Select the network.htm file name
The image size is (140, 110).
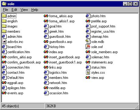pos(58,83)
